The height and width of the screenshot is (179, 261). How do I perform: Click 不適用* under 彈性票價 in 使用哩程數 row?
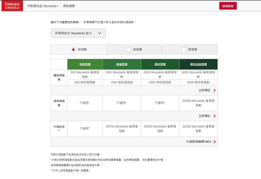coord(160,103)
